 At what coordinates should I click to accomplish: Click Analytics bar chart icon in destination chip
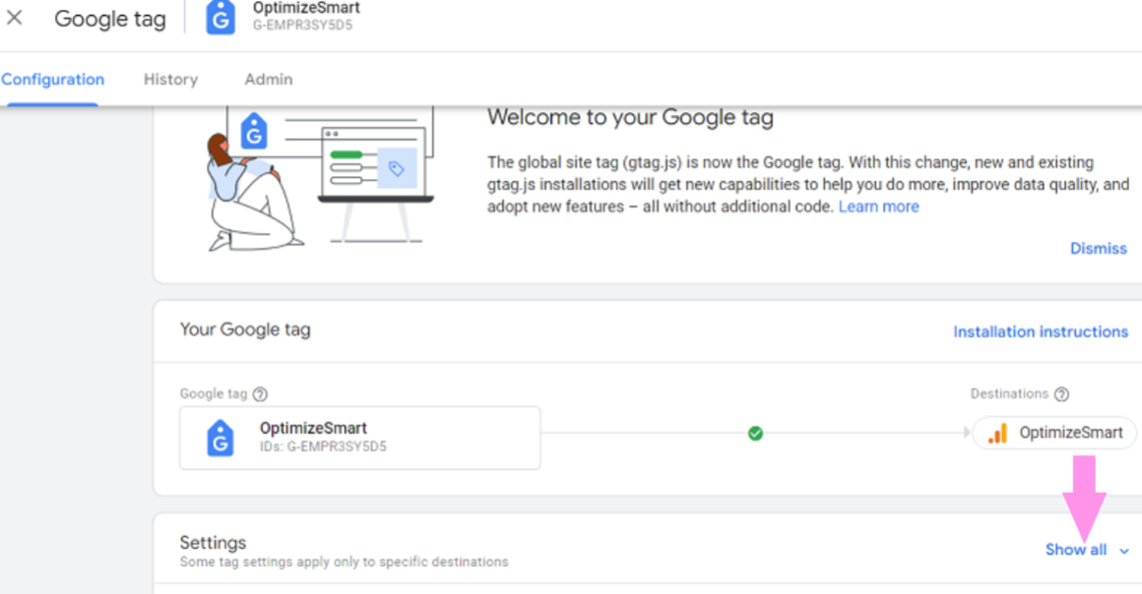pyautogui.click(x=997, y=433)
